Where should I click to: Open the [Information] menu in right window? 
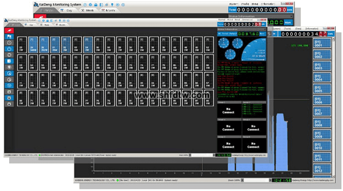click(311, 28)
